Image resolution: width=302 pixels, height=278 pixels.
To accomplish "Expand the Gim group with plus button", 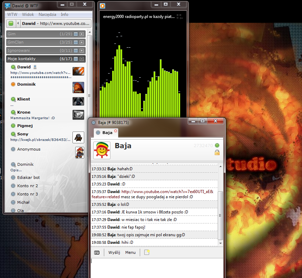I will pyautogui.click(x=82, y=34).
